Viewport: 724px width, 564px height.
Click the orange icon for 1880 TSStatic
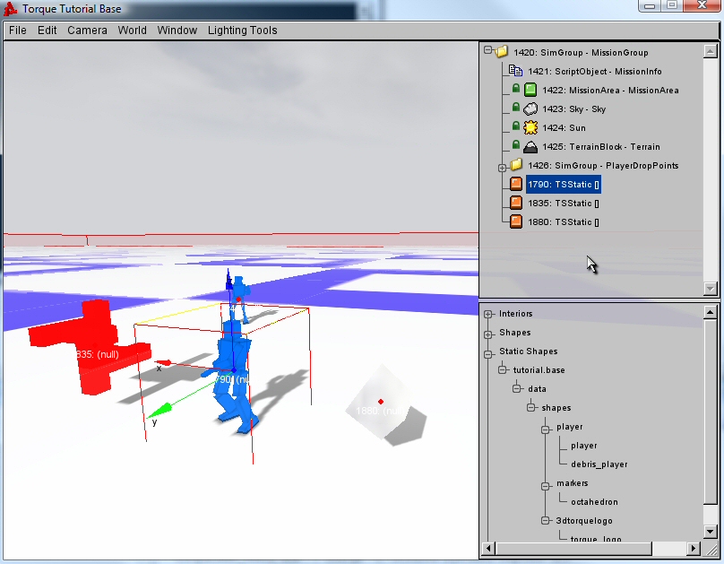(x=516, y=222)
